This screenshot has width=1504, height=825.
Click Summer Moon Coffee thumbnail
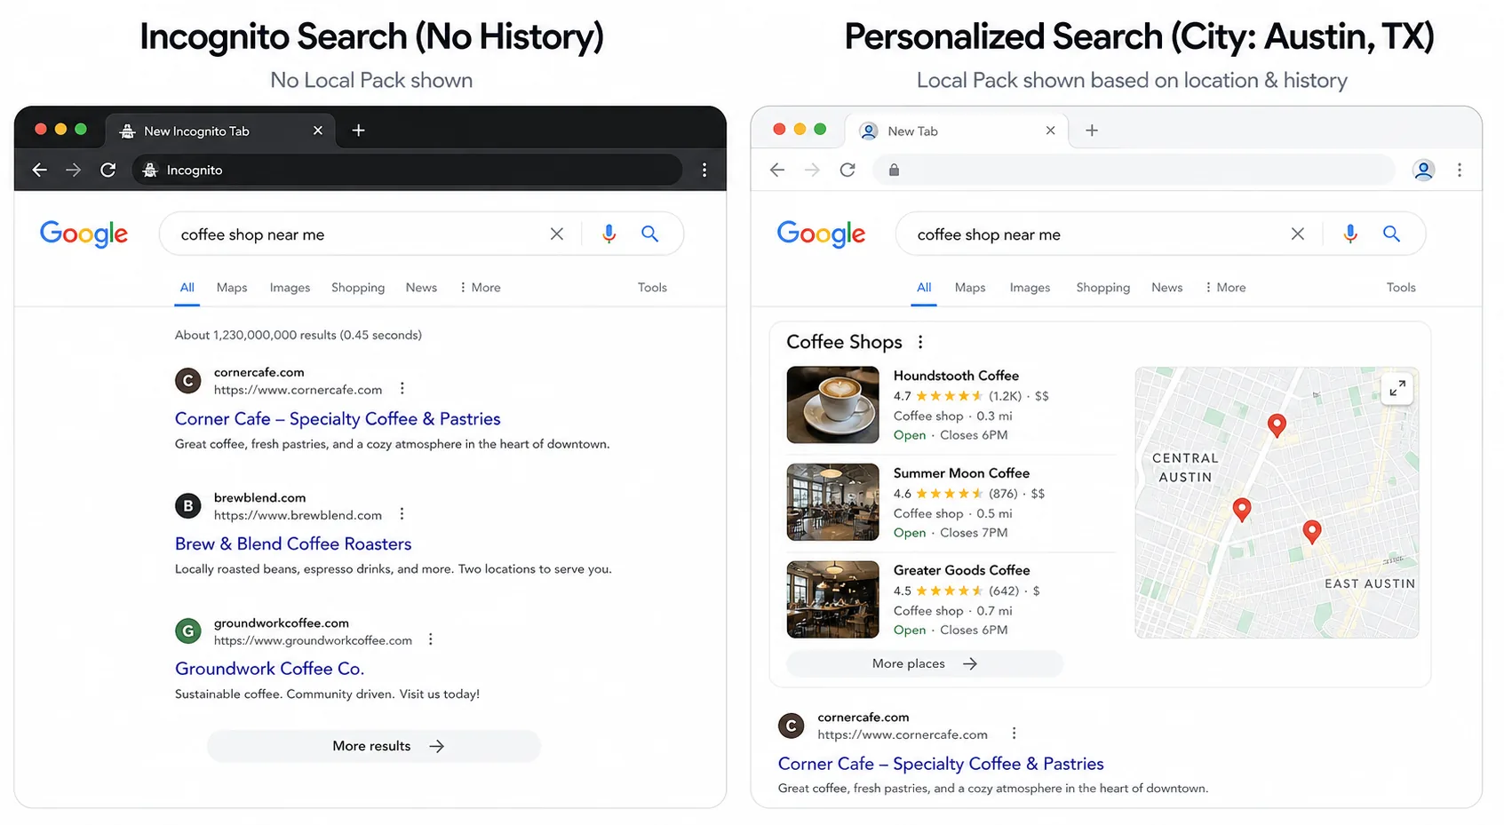pos(832,502)
